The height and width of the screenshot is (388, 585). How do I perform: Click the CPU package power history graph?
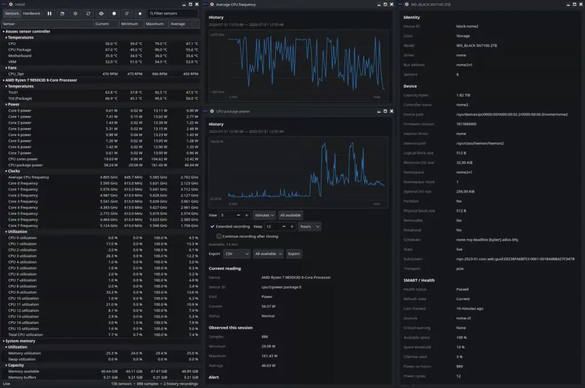point(298,173)
